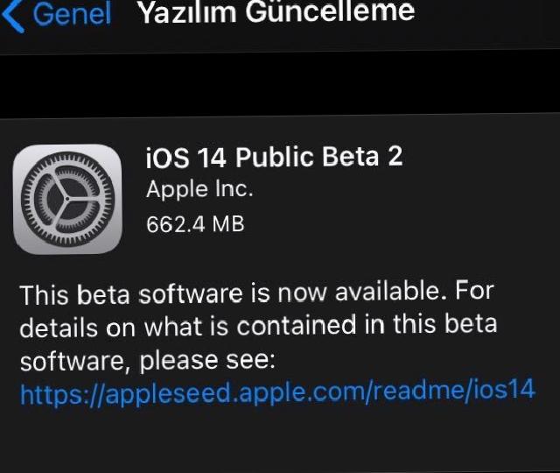Tap the Yazılım Güncelleme page title
Image resolution: width=560 pixels, height=473 pixels.
click(276, 12)
